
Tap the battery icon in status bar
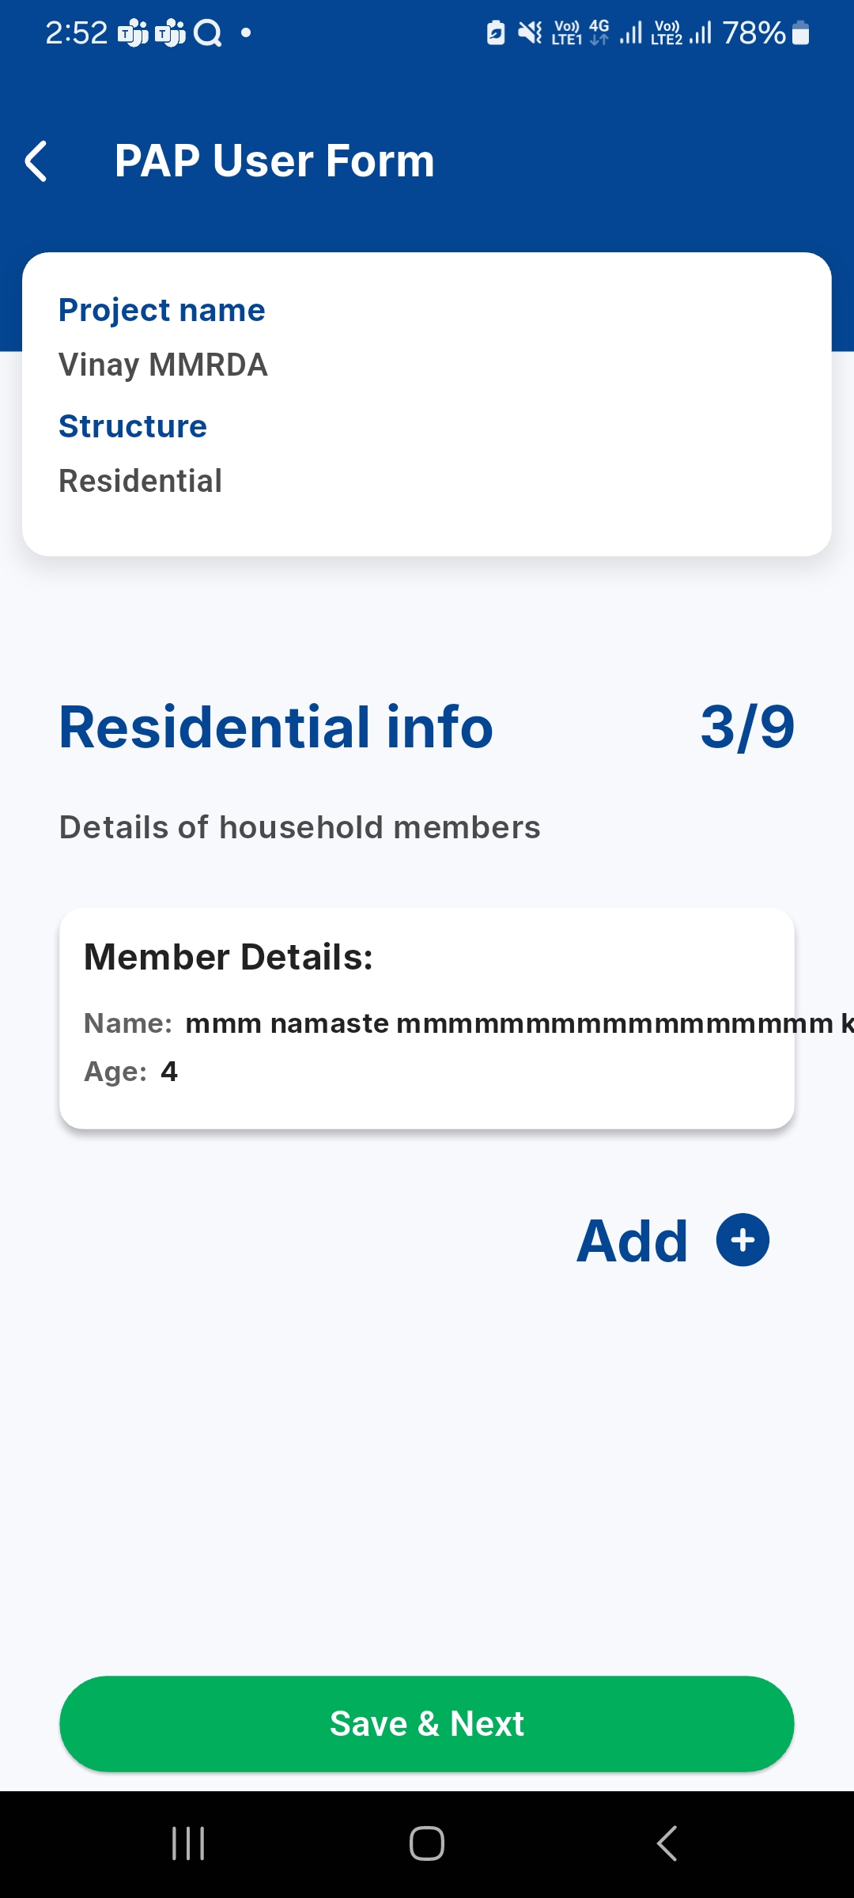[x=800, y=33]
